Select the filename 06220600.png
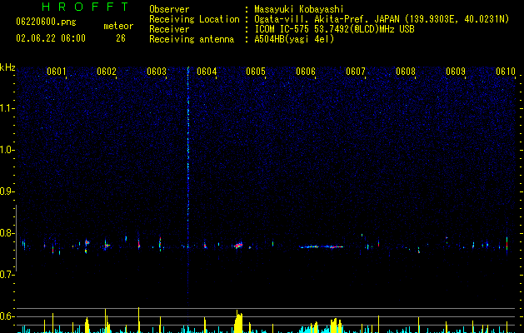The width and height of the screenshot is (524, 333). click(x=46, y=22)
